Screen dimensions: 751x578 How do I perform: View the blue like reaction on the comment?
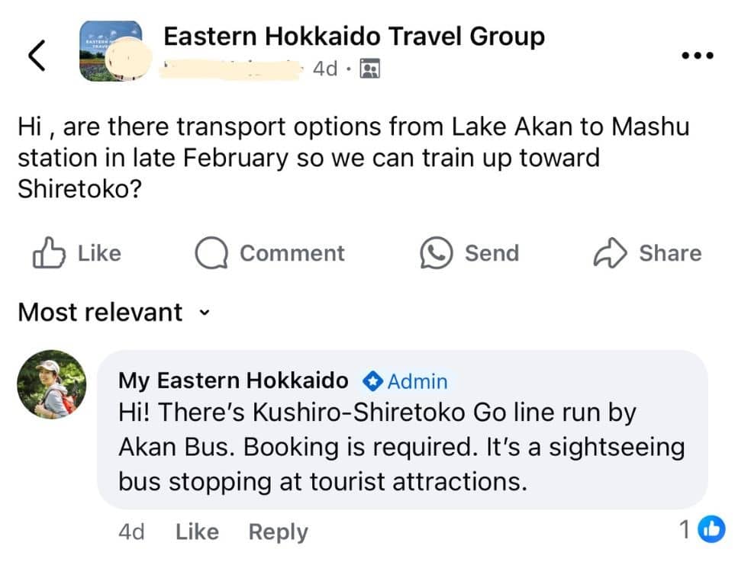[711, 529]
